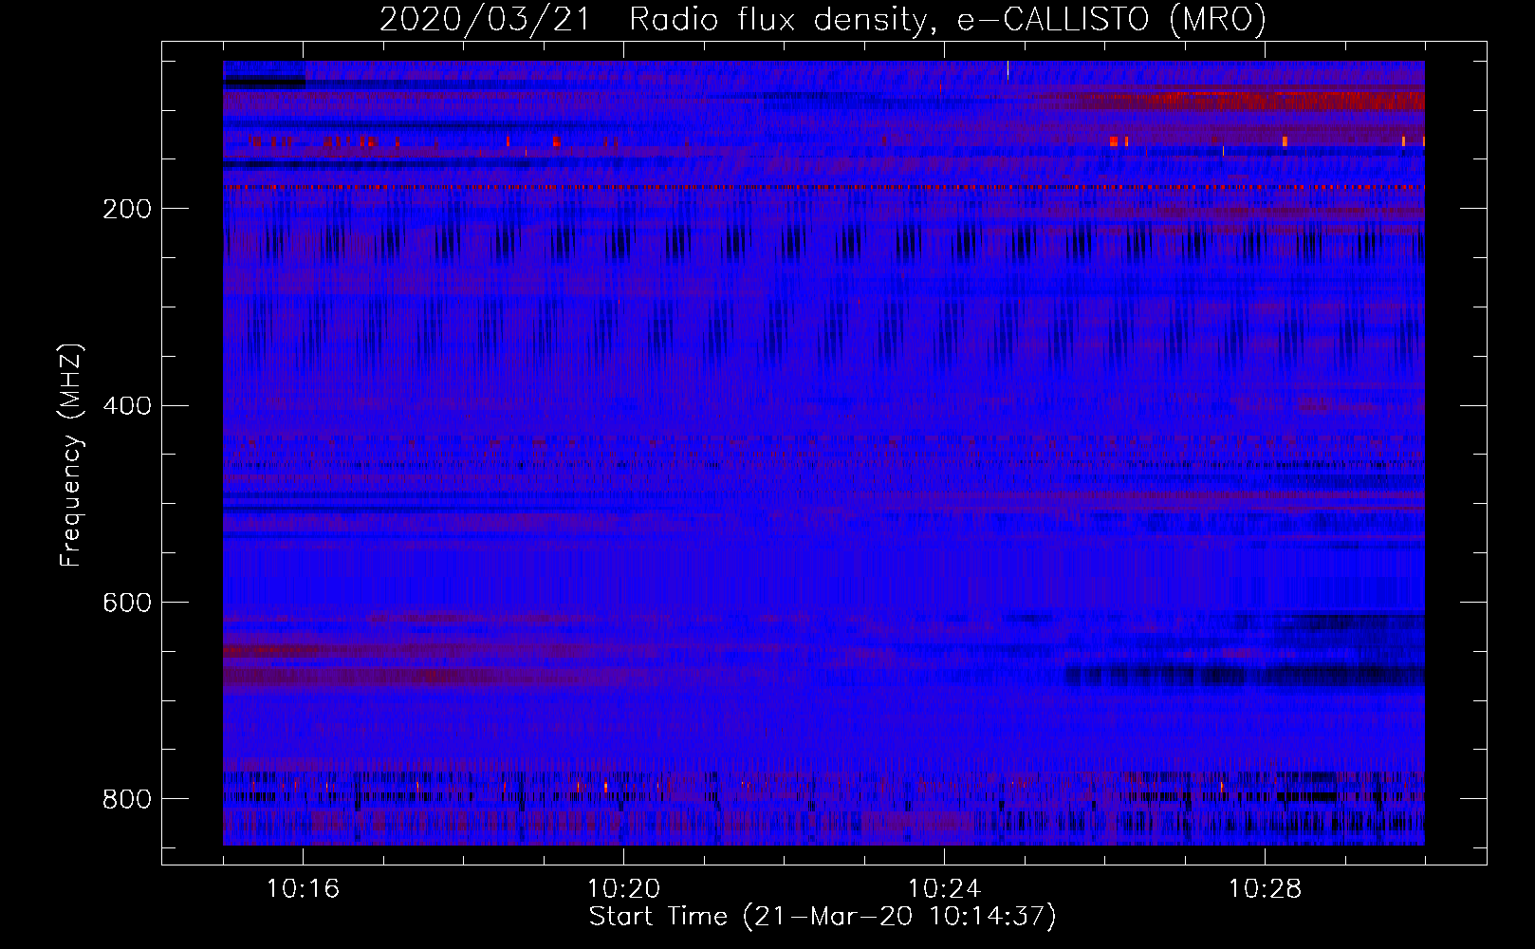The height and width of the screenshot is (949, 1535).
Task: Click the 200 frequency tick label
Action: pyautogui.click(x=126, y=210)
